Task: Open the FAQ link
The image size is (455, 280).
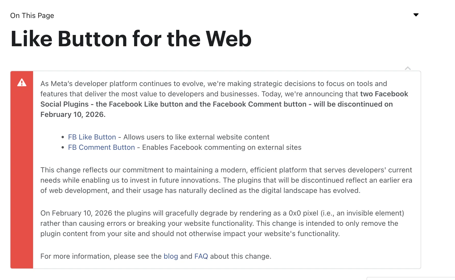Action: 201,256
